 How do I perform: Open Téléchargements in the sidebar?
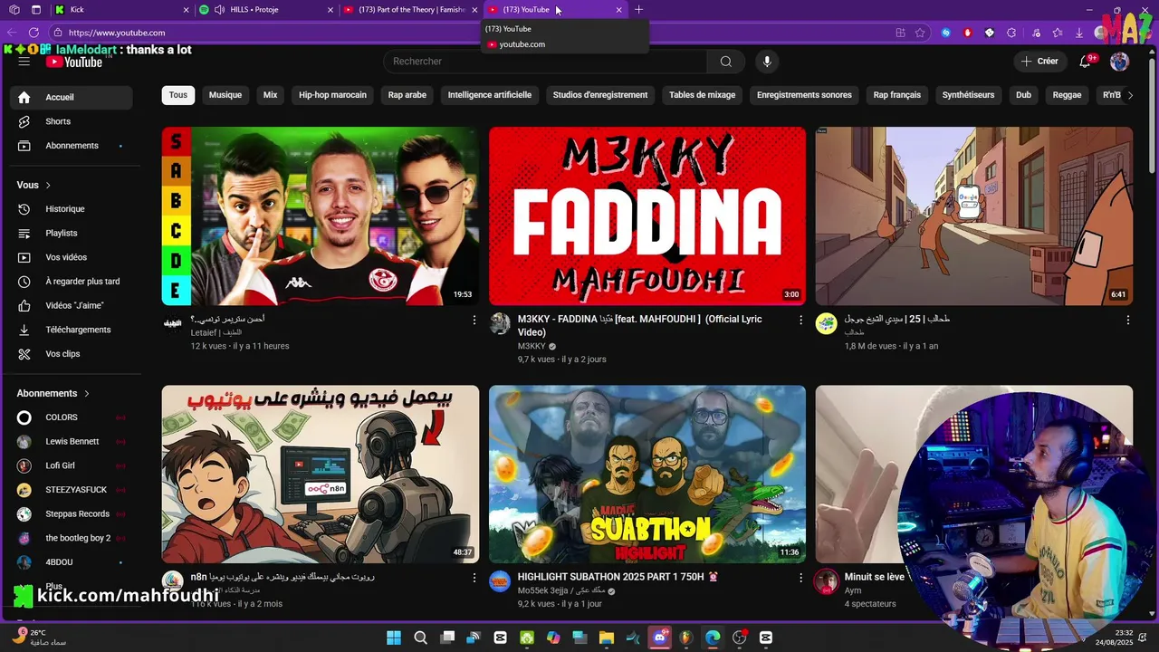pyautogui.click(x=72, y=330)
